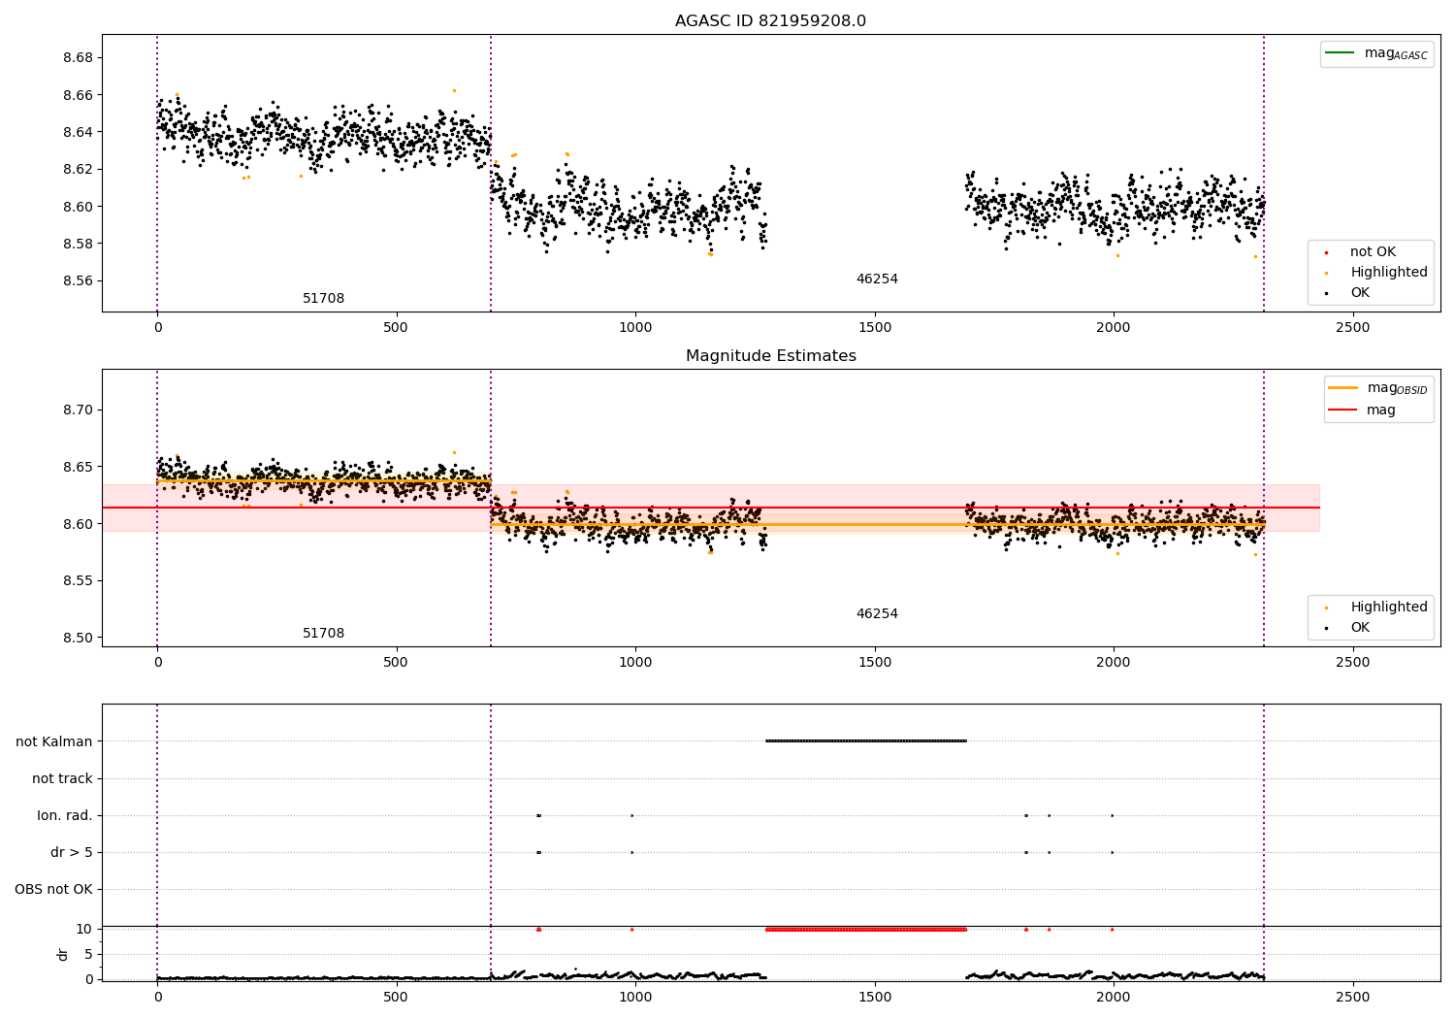Image resolution: width=1455 pixels, height=1019 pixels.
Task: Click the 46254 label in the Magnitude Estimates plot
Action: pyautogui.click(x=877, y=614)
